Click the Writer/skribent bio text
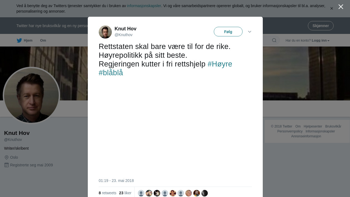Screen dimensions: 350x197 click(16, 148)
